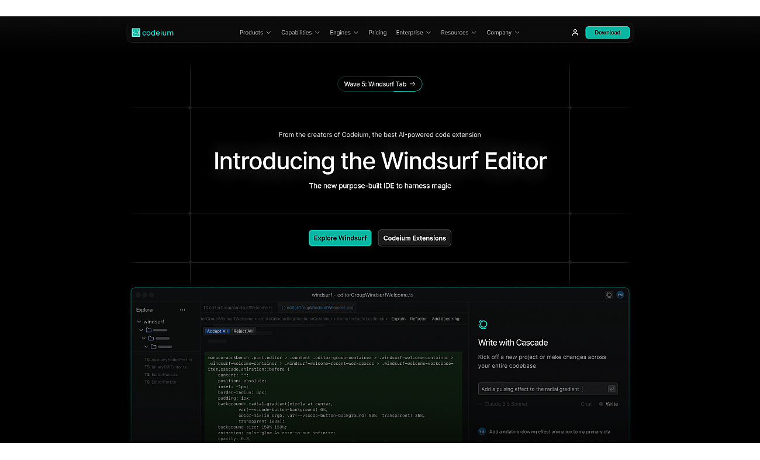The height and width of the screenshot is (460, 760).
Task: Click the Codeium logo in the navbar
Action: (x=153, y=33)
